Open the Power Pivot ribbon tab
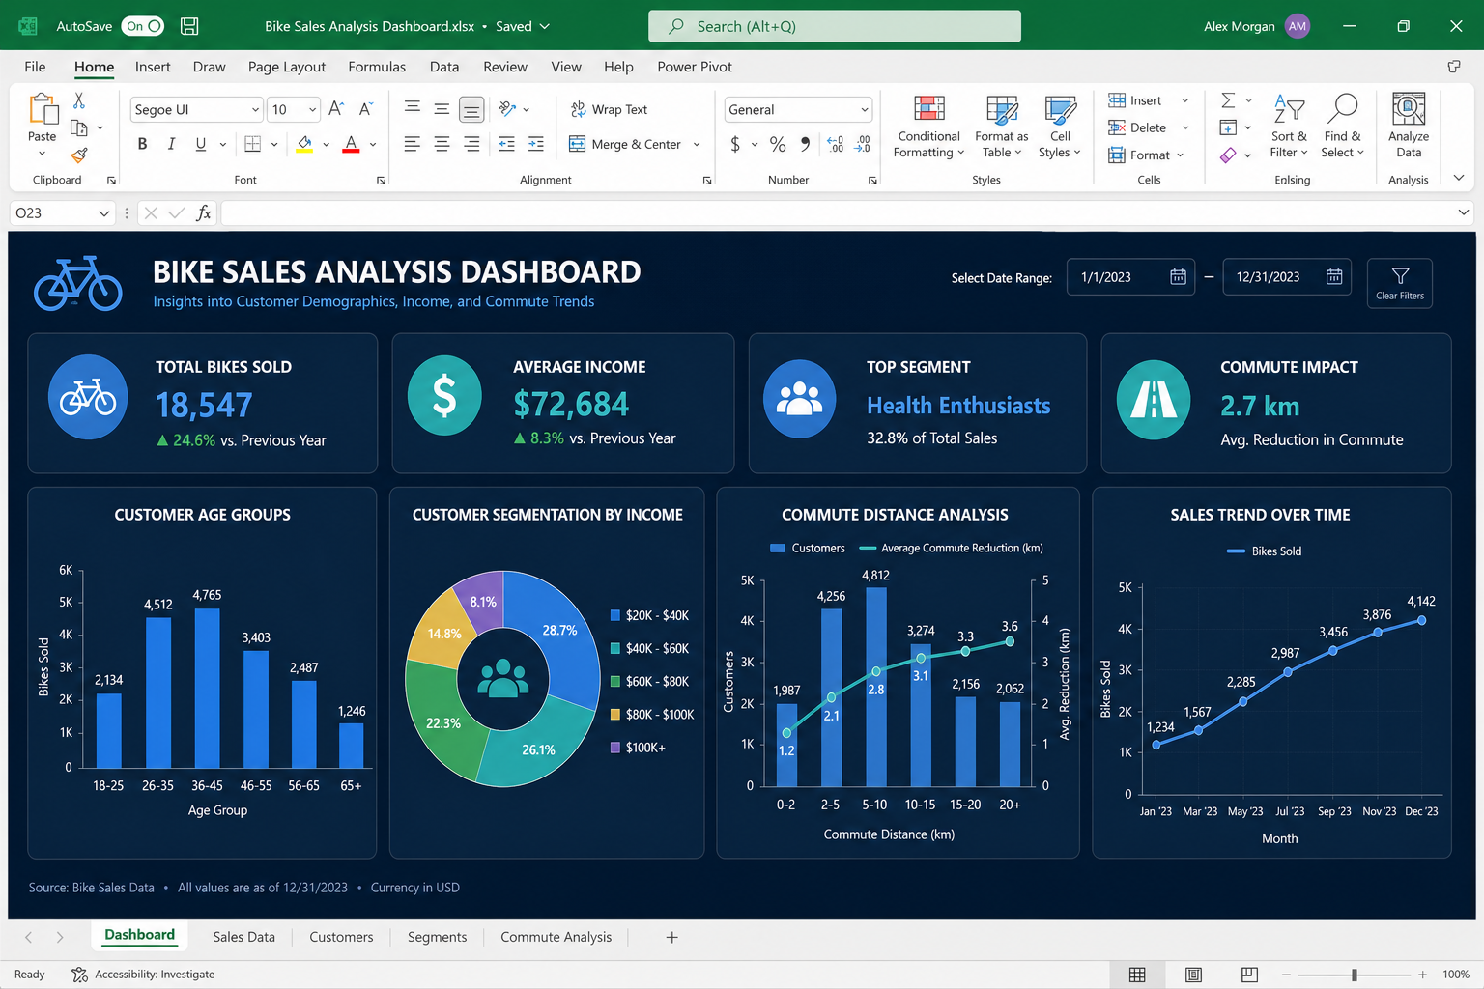Screen dimensions: 1484x989 695,67
